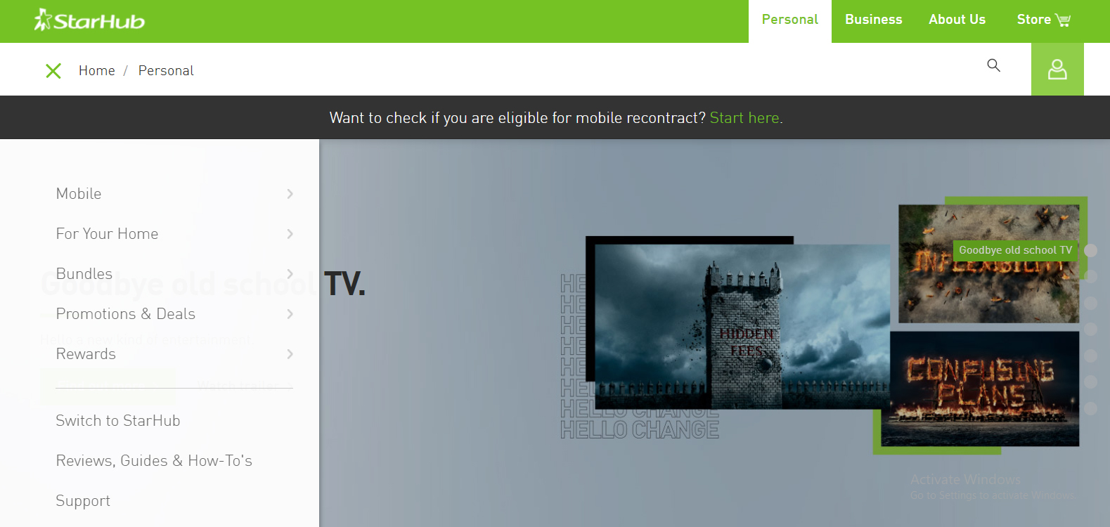The width and height of the screenshot is (1110, 527).
Task: Click Personal in the breadcrumb
Action: 166,71
